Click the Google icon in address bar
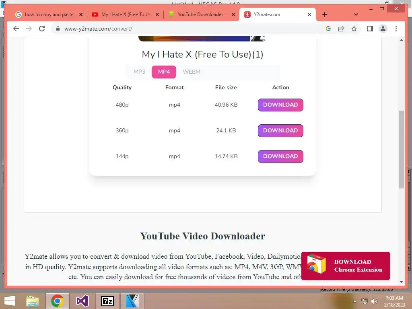This screenshot has width=412, height=309. (328, 29)
